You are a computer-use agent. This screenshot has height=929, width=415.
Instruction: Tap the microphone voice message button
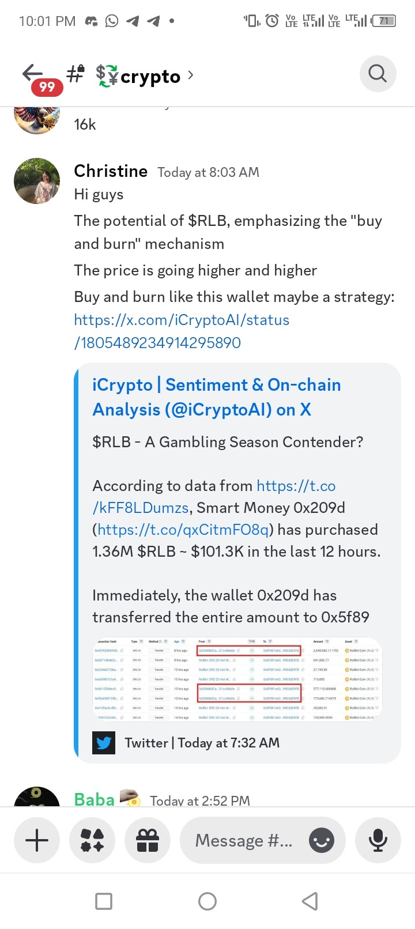378,840
